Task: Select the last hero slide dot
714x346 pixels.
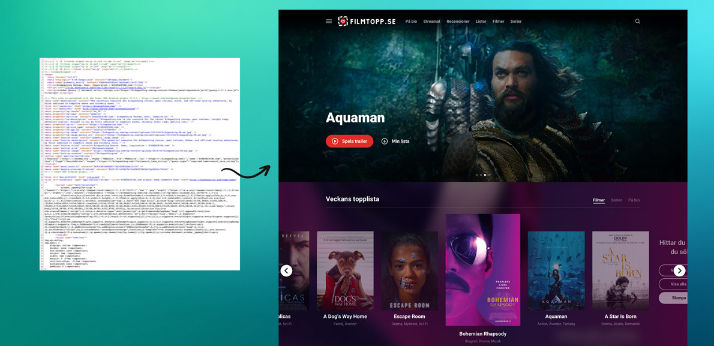Action: tap(490, 175)
